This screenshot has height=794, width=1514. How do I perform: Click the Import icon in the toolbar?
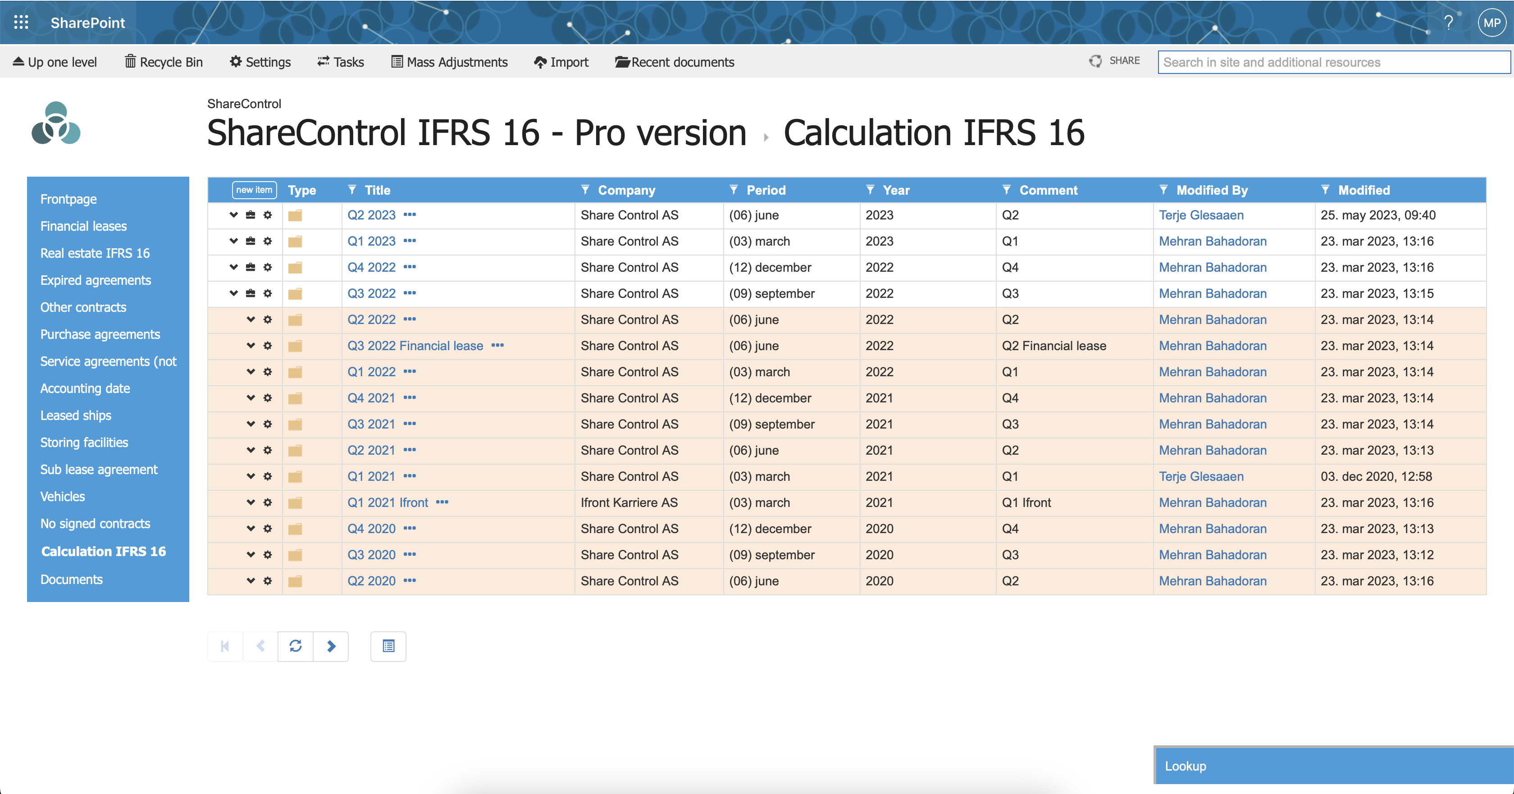[x=540, y=62]
